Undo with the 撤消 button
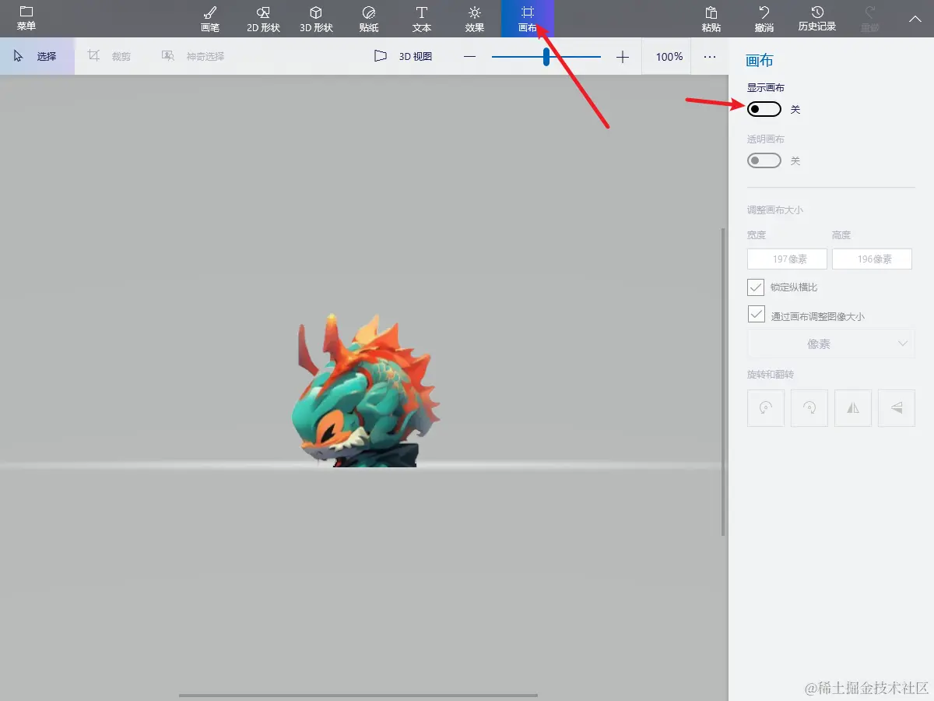The height and width of the screenshot is (701, 934). pos(764,19)
